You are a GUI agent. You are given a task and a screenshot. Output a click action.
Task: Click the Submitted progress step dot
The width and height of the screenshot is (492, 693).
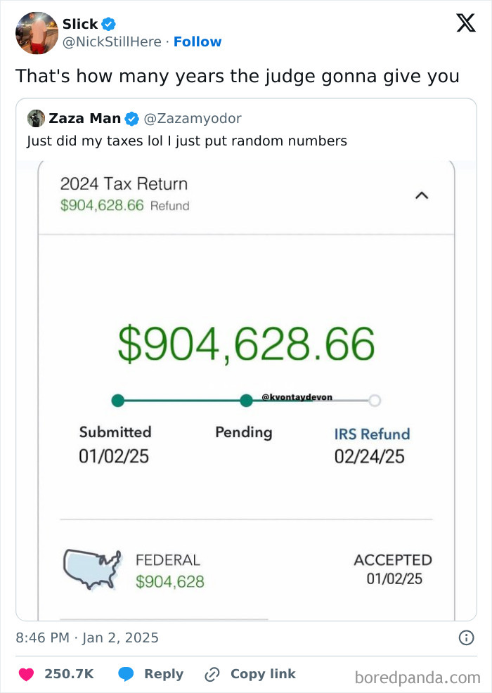coord(118,401)
